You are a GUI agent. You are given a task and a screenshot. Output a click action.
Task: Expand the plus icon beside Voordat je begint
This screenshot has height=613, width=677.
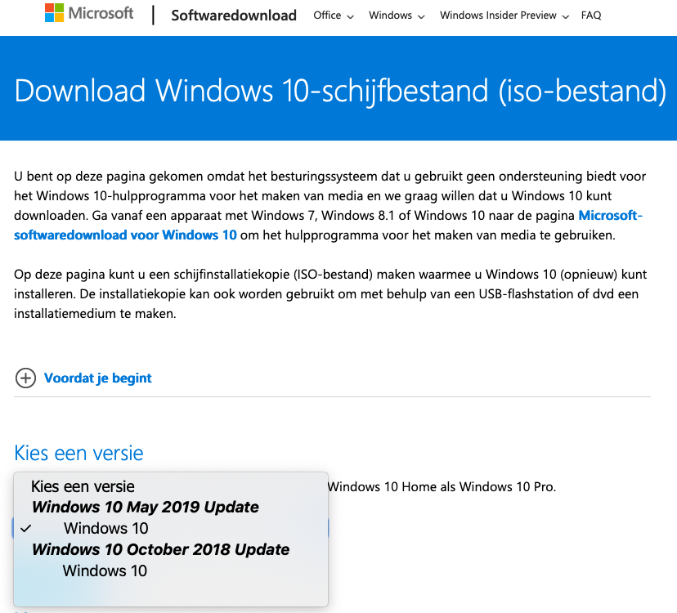(25, 378)
